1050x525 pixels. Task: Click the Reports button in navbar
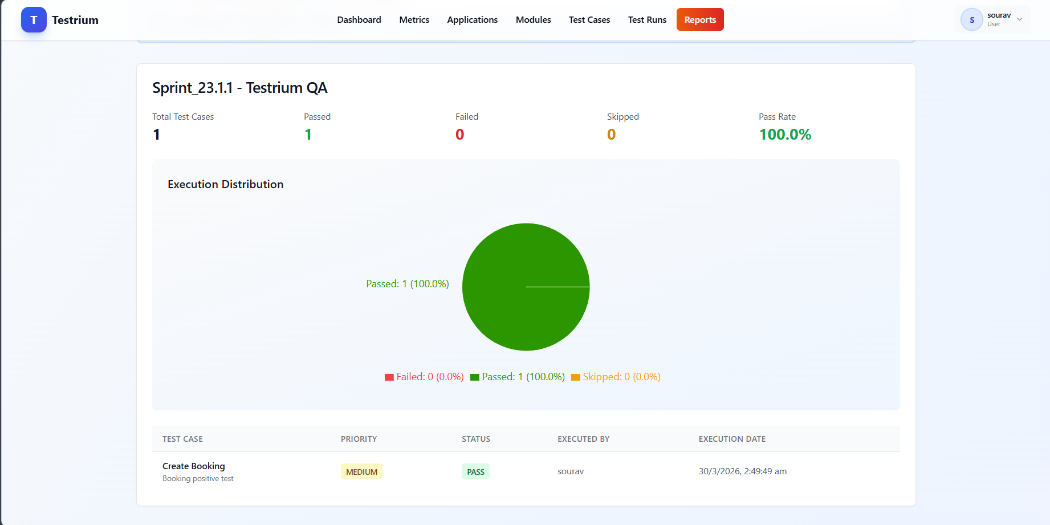(x=699, y=20)
